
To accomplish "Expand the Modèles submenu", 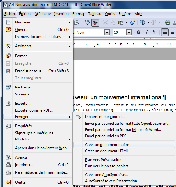I will (x=38, y=139).
